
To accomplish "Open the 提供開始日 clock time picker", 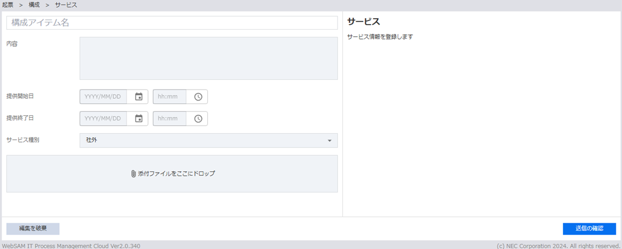I will (x=198, y=97).
